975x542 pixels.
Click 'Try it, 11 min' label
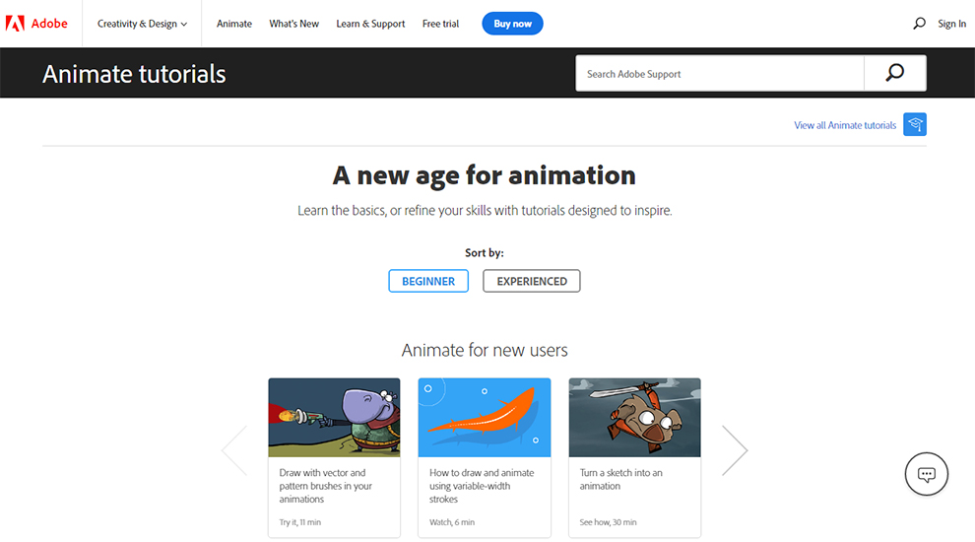299,522
